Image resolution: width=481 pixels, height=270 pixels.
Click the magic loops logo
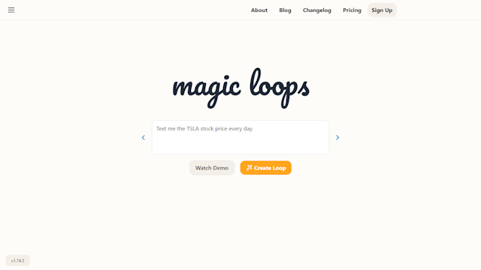pos(240,88)
